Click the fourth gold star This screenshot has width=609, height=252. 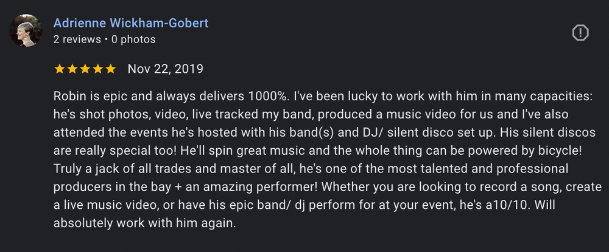[x=98, y=69]
